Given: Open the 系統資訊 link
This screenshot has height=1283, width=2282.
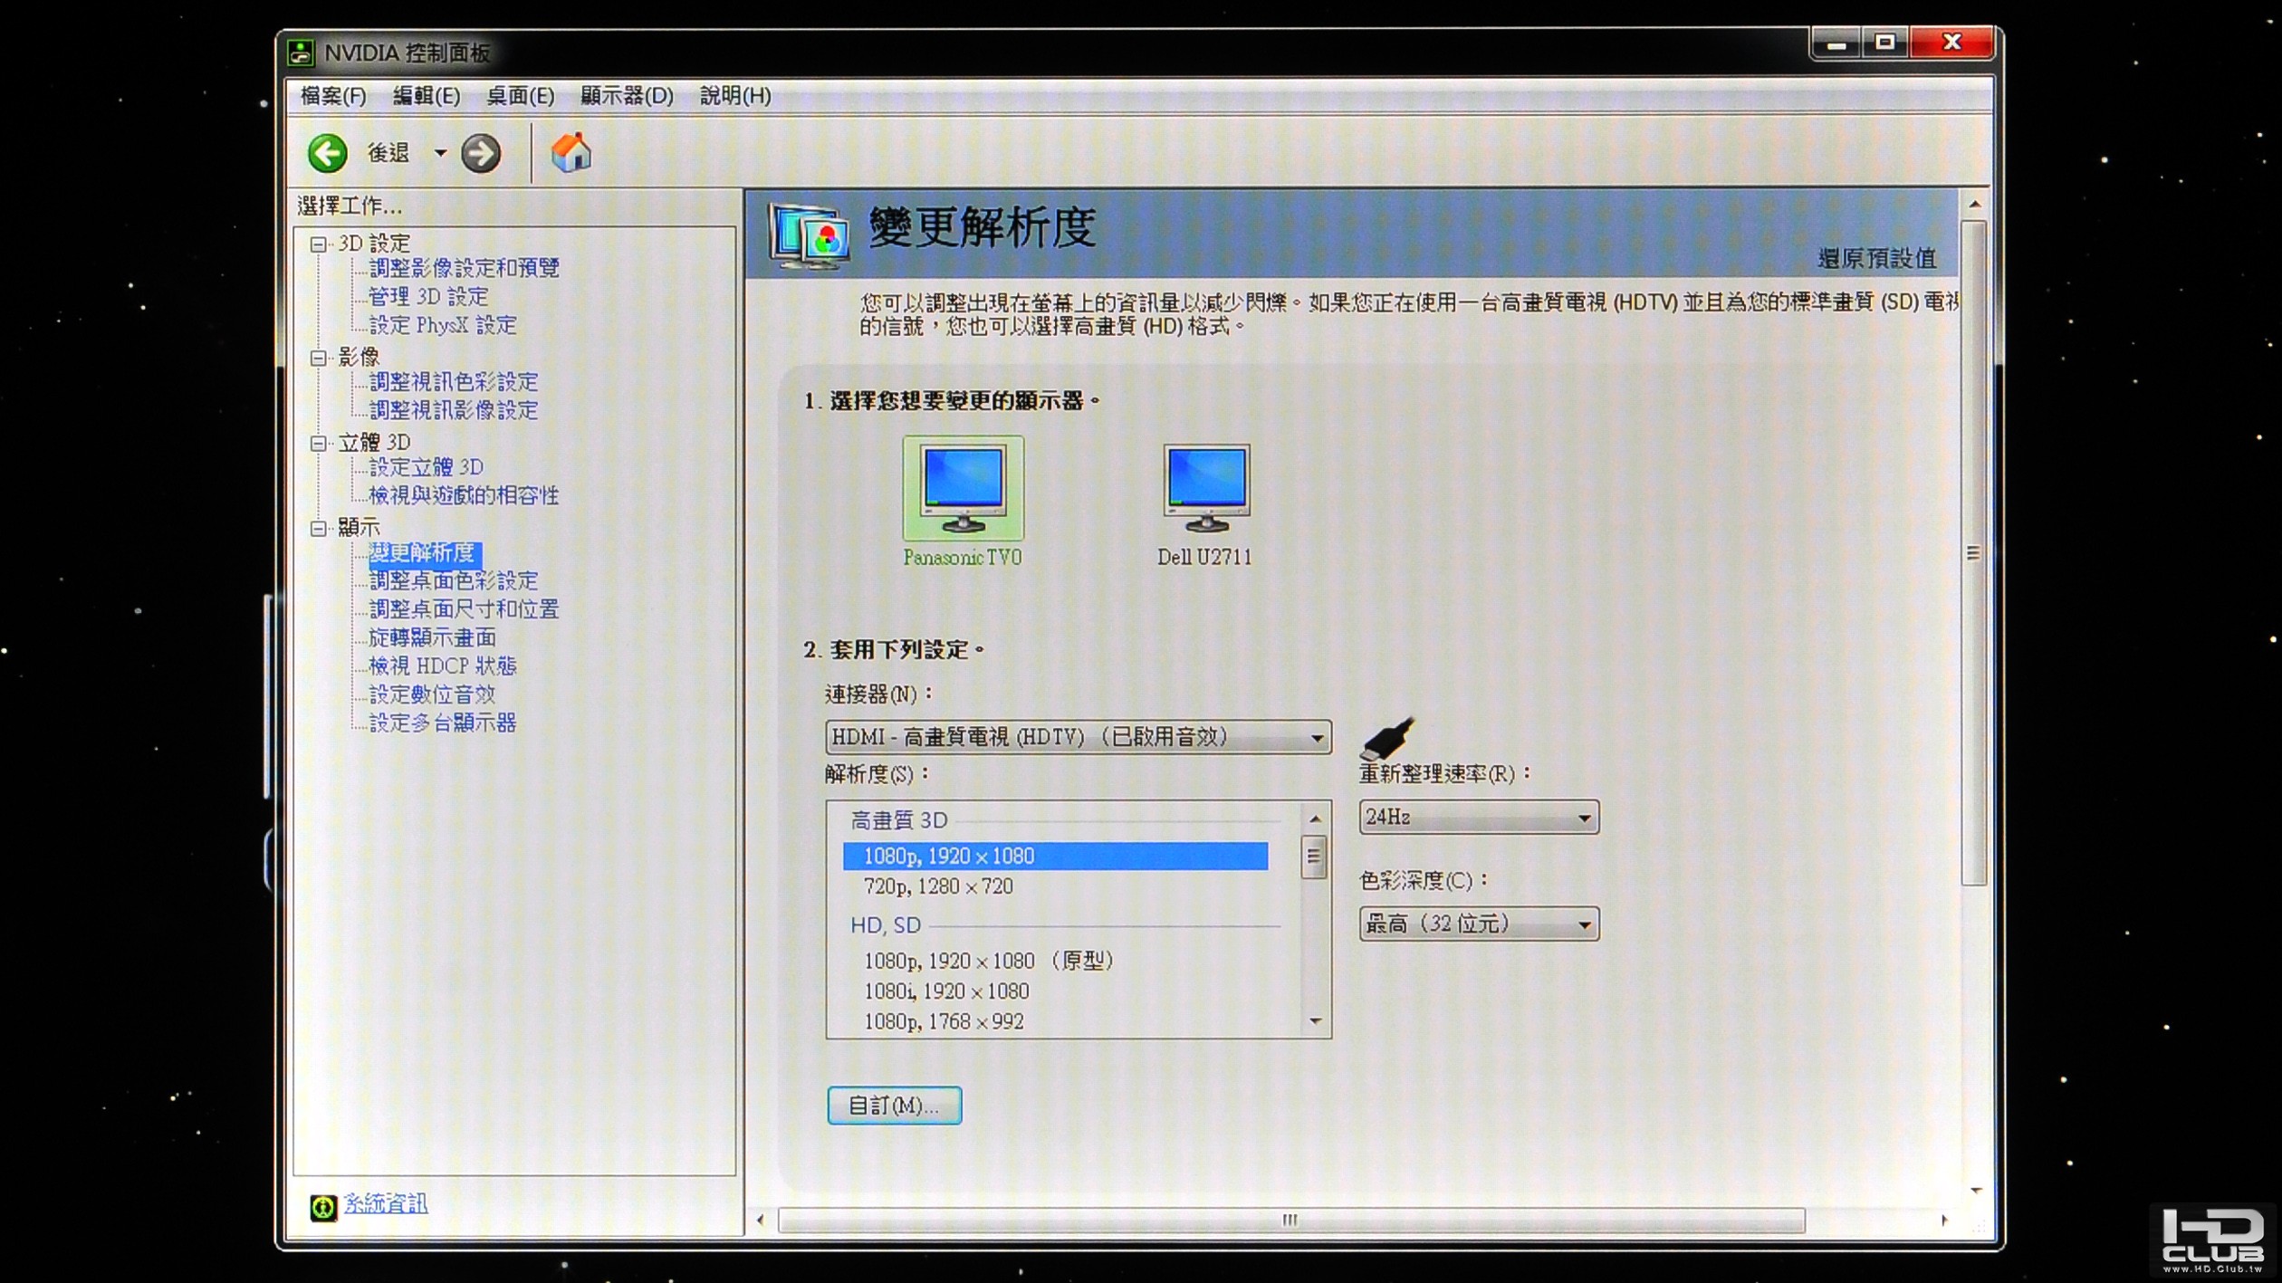Looking at the screenshot, I should (386, 1203).
